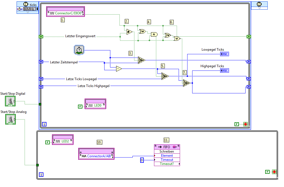Click the FIFO Timeout? output row
Viewport: 284px width, 187px height.
tap(167, 164)
